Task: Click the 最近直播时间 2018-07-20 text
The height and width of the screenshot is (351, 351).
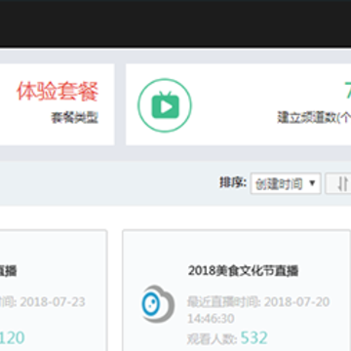Action: coord(258,302)
